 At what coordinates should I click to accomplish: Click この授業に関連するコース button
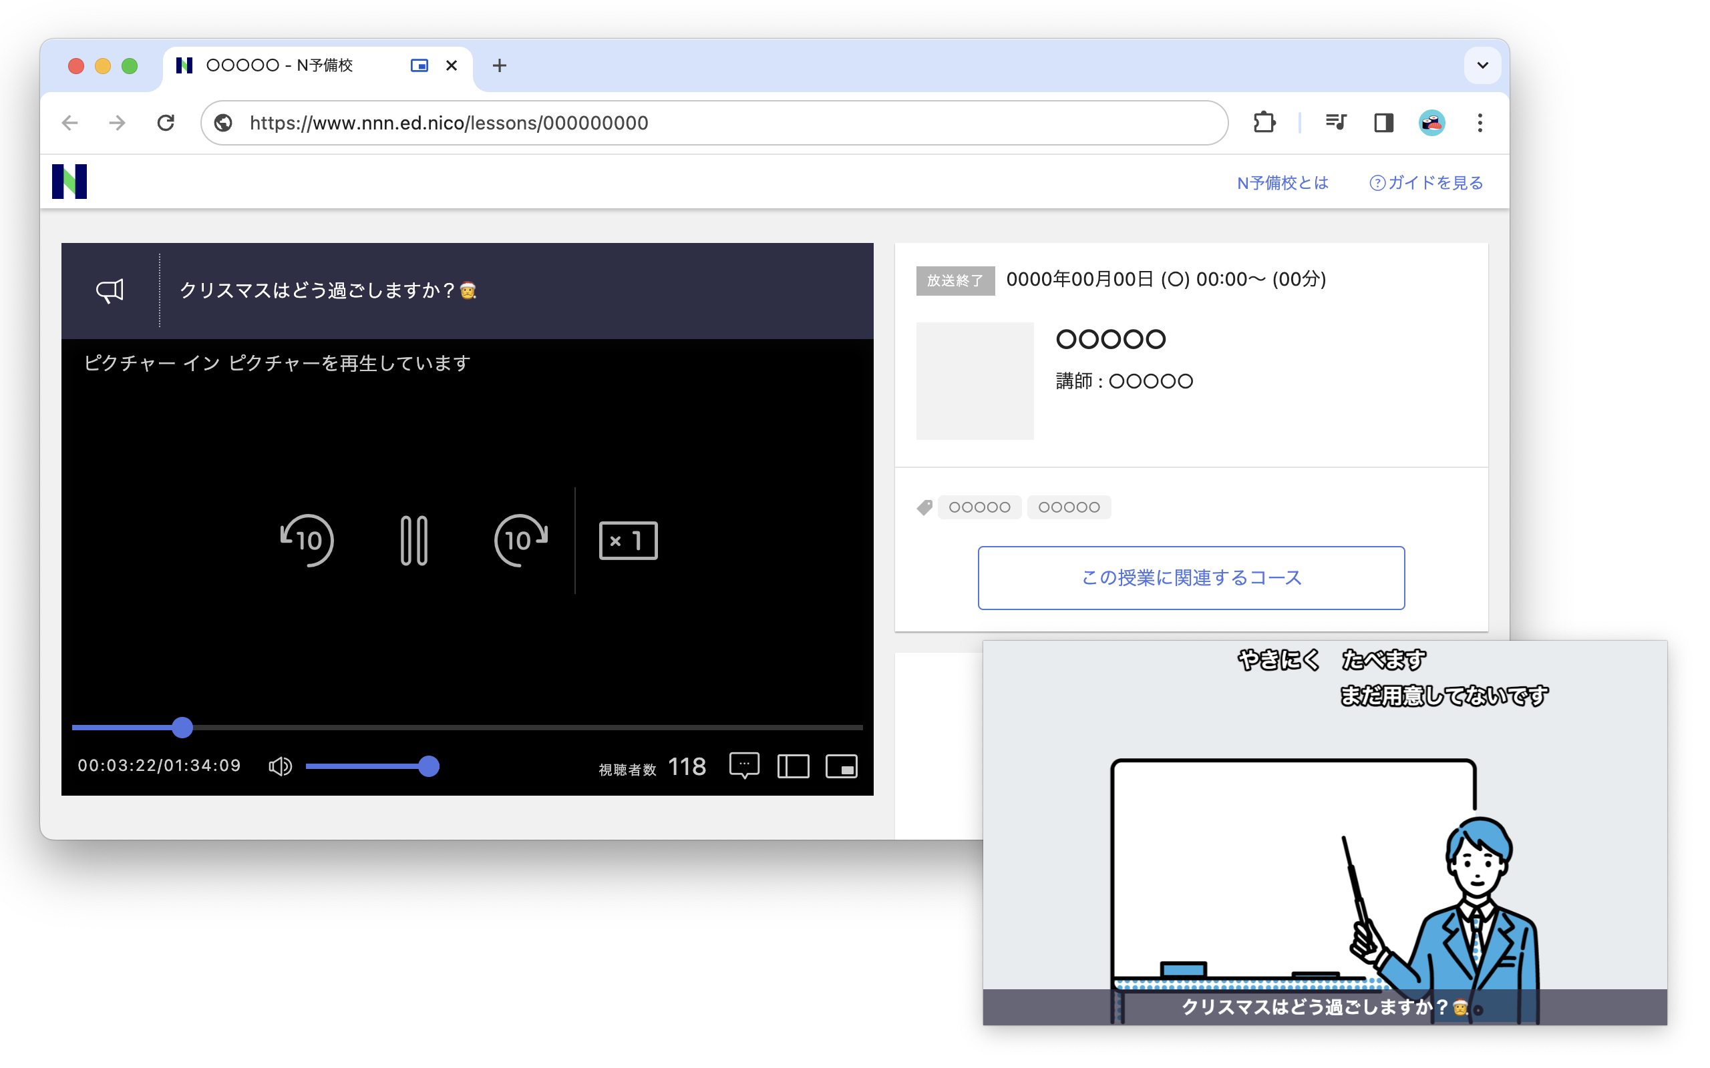[1190, 578]
